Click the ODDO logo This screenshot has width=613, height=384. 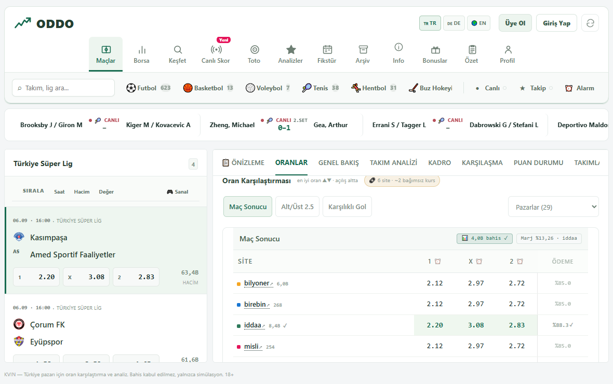44,23
